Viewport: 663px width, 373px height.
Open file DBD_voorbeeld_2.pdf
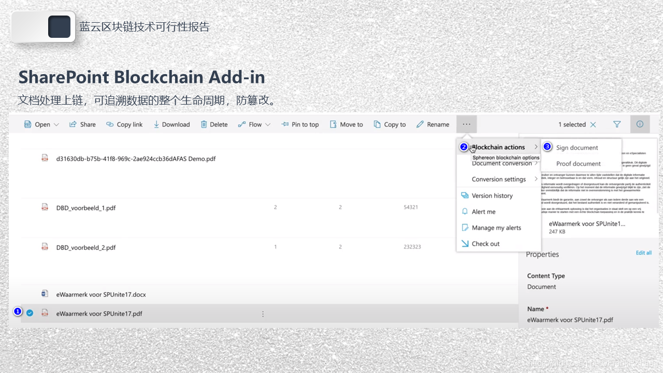tap(86, 248)
